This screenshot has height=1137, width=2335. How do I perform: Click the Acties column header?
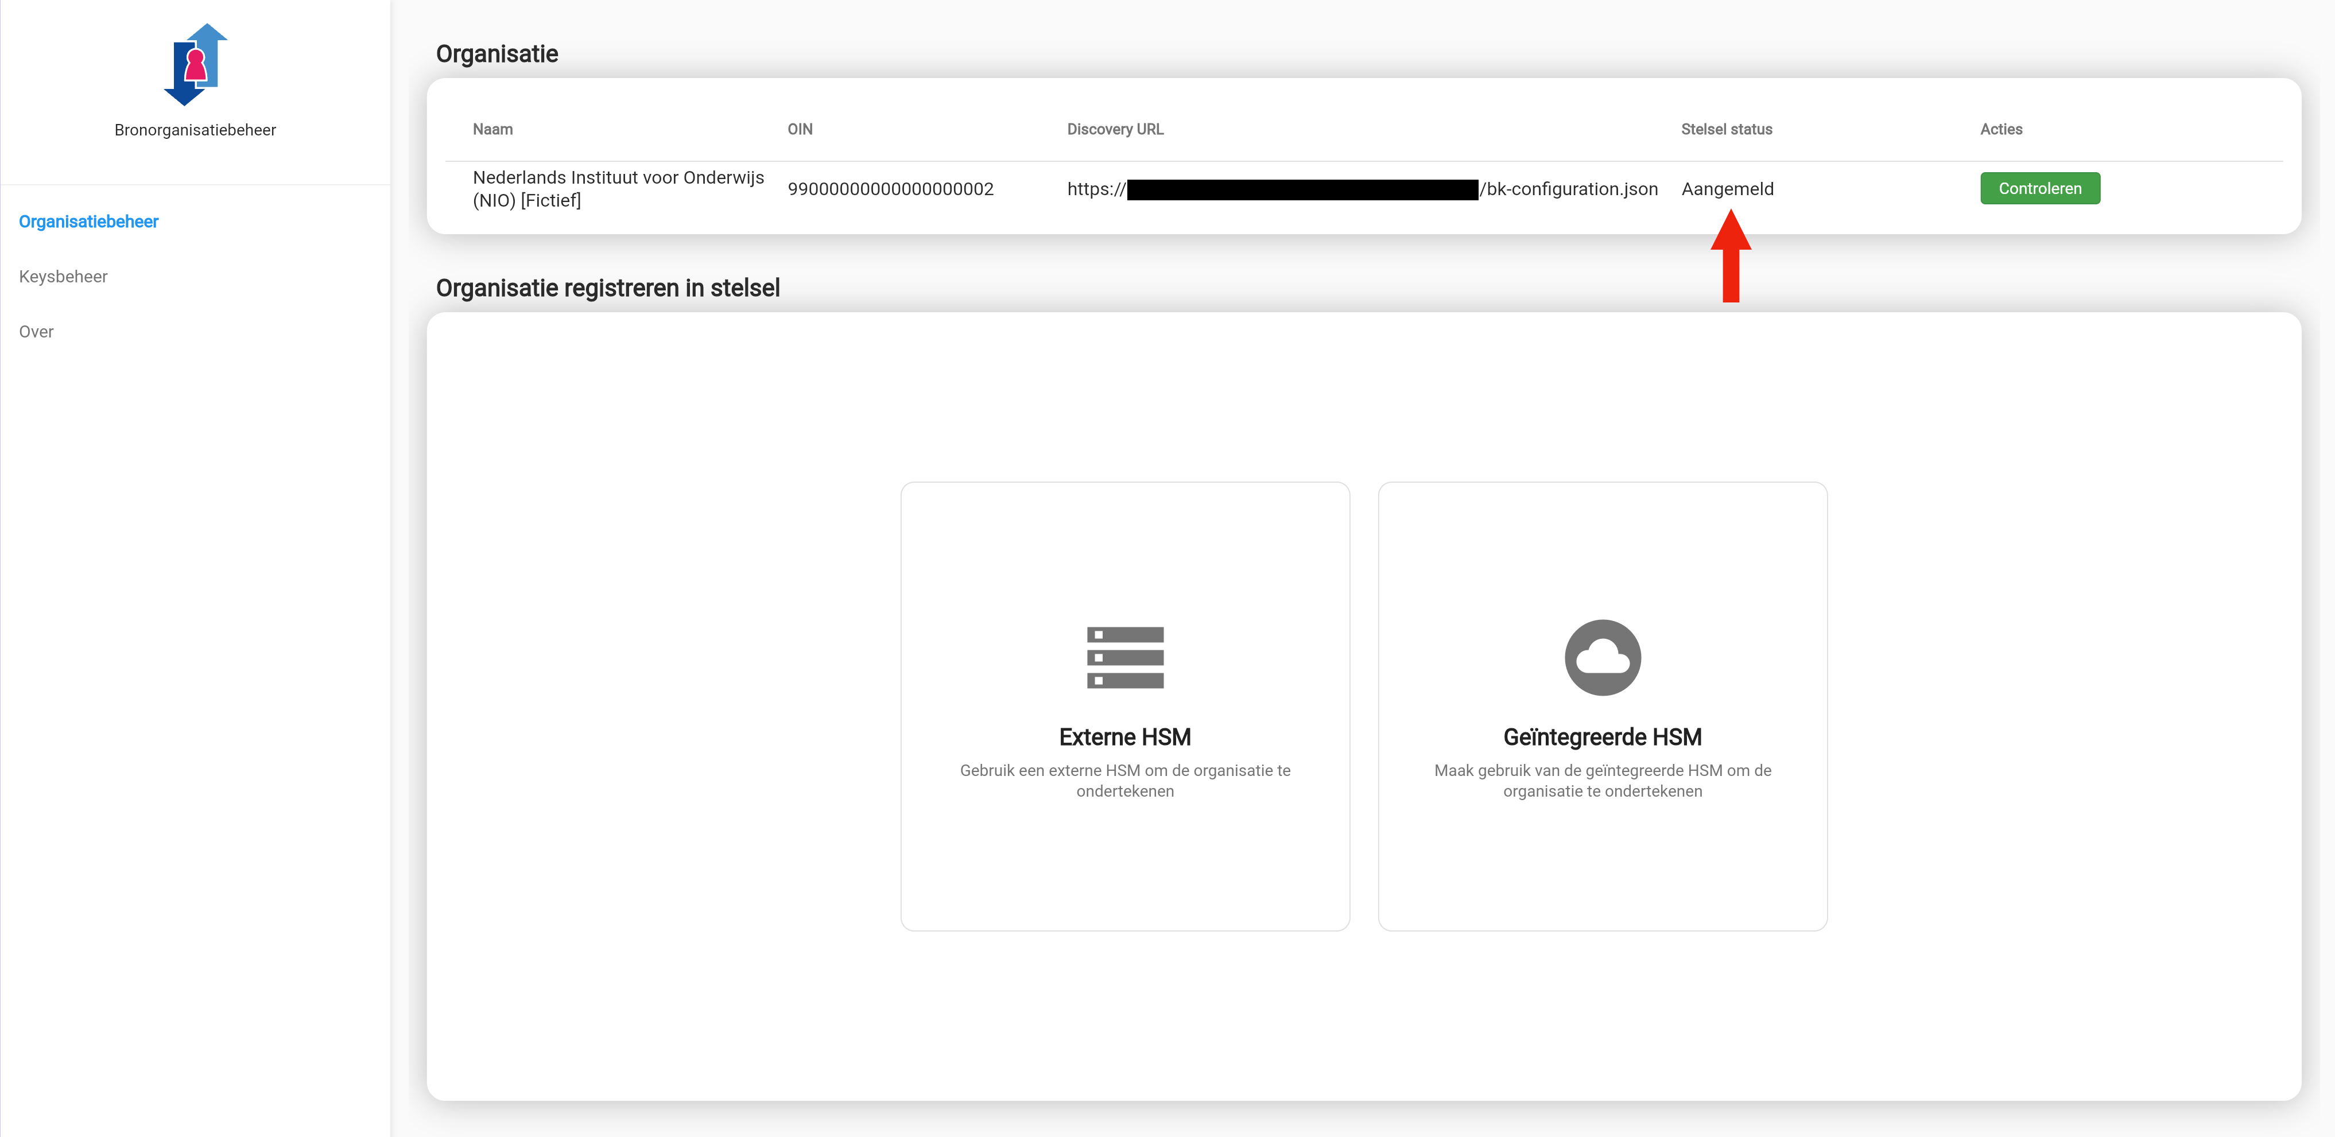click(x=2000, y=129)
